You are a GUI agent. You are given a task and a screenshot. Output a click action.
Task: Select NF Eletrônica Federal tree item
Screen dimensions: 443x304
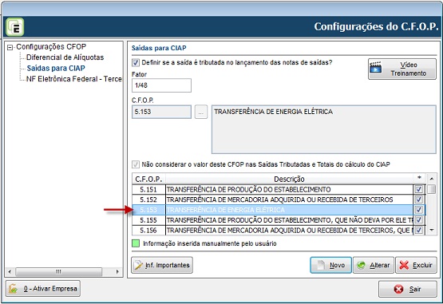(74, 79)
